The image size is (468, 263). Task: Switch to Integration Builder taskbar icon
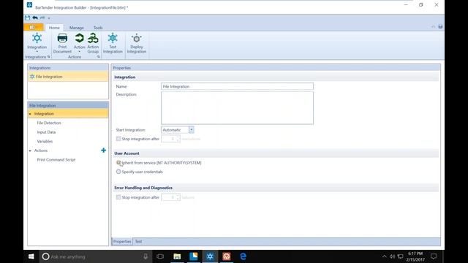point(210,256)
